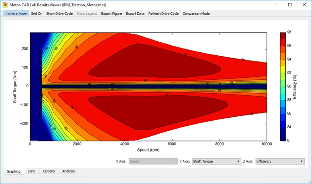The image size is (312, 184).
Task: Open the Y Axis Shaft Torque dropdown
Action: 216,161
